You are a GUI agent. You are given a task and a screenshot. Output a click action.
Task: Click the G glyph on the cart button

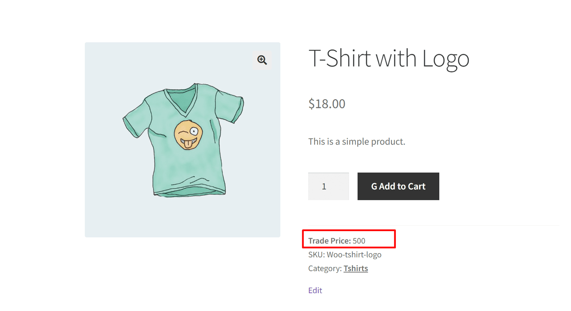pos(374,187)
